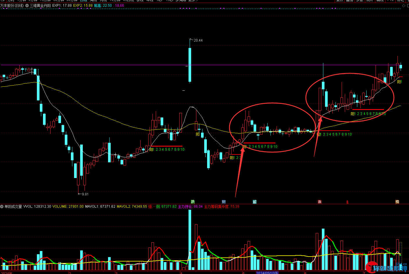
Task: Click the green 跌 event marker icon
Action: 193,202
